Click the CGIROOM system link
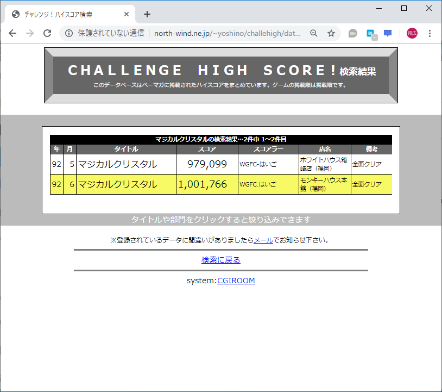The image size is (442, 392). [236, 280]
